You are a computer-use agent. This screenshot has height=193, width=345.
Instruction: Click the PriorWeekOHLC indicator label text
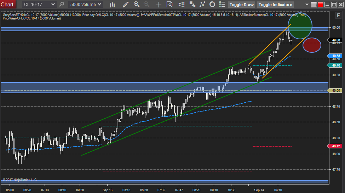[x=32, y=18]
